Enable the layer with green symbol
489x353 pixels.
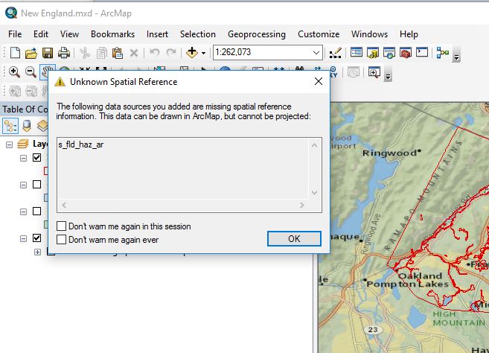pos(36,212)
